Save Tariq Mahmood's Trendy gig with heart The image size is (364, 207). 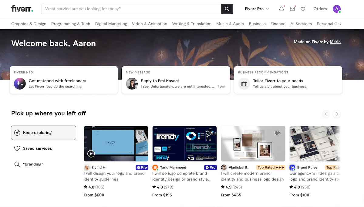click(x=209, y=133)
